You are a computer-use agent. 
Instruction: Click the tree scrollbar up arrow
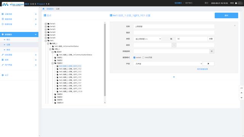point(105,23)
